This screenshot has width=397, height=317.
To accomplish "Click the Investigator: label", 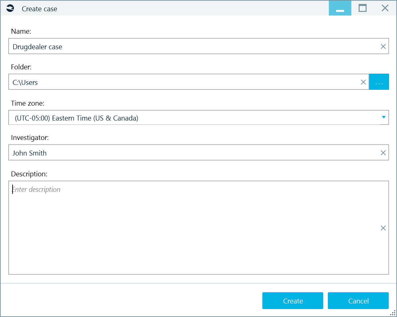I will [x=30, y=138].
